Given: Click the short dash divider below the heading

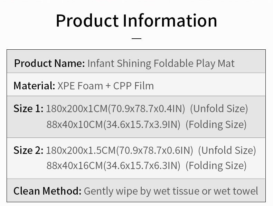Looking at the screenshot, I should (x=136, y=38).
